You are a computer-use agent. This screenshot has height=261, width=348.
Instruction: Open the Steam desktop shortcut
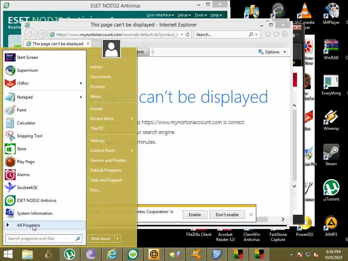(331, 155)
